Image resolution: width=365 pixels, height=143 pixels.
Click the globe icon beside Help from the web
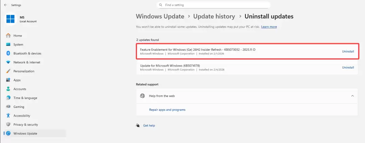point(143,96)
